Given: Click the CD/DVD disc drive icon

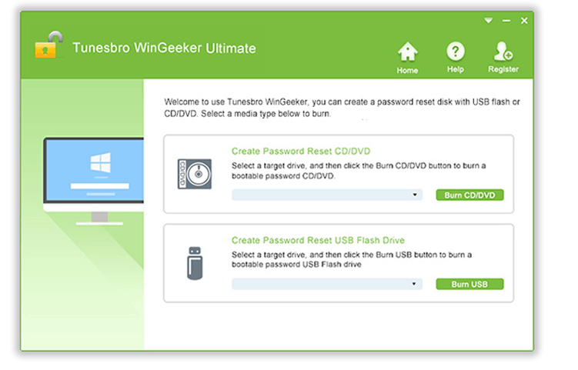Looking at the screenshot, I should pyautogui.click(x=195, y=174).
